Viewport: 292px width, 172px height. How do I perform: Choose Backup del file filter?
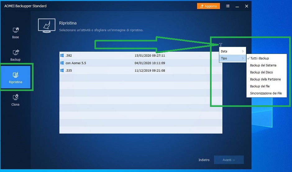click(267, 86)
